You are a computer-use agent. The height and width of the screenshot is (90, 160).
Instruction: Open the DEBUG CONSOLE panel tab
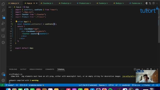pyautogui.click(x=36, y=69)
